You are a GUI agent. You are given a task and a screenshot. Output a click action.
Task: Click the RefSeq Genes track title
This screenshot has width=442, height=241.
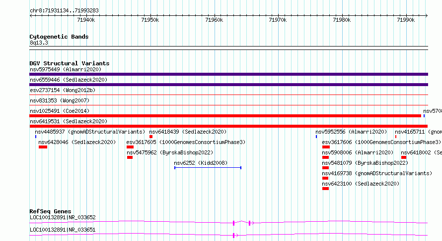(50, 211)
